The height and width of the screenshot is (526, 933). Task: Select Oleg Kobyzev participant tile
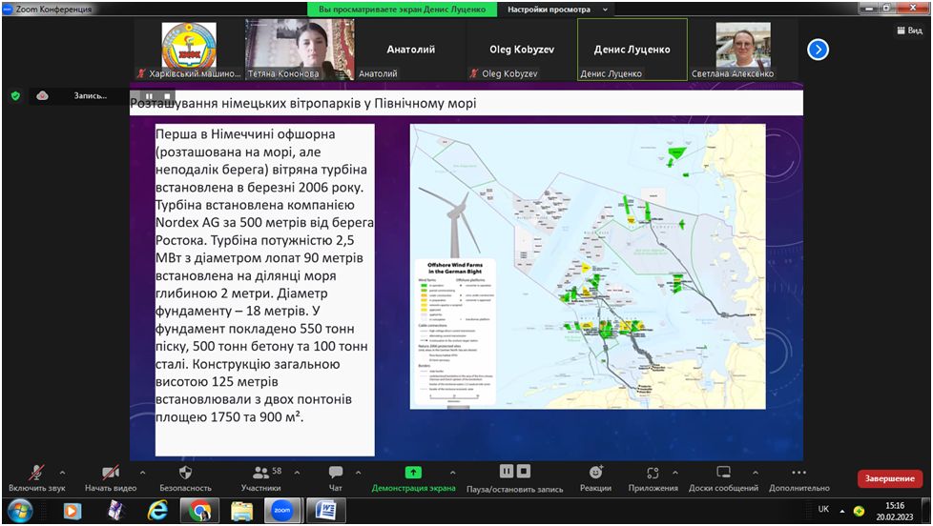point(521,50)
